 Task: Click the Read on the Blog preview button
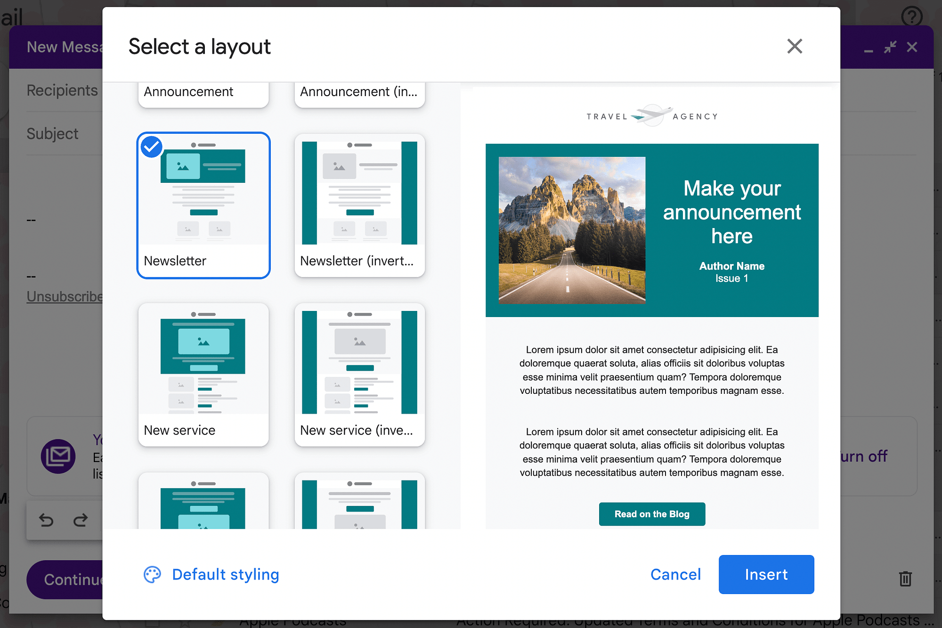pyautogui.click(x=650, y=513)
